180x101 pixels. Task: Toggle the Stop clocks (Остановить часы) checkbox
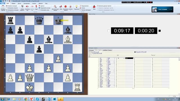point(39,10)
